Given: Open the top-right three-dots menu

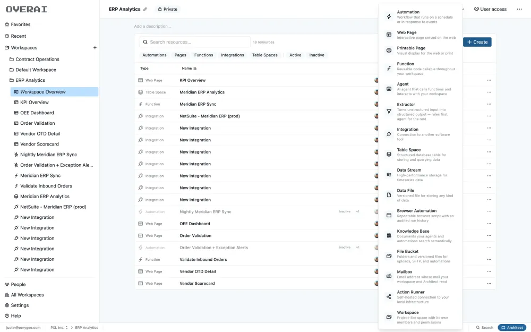Looking at the screenshot, I should pos(519,9).
